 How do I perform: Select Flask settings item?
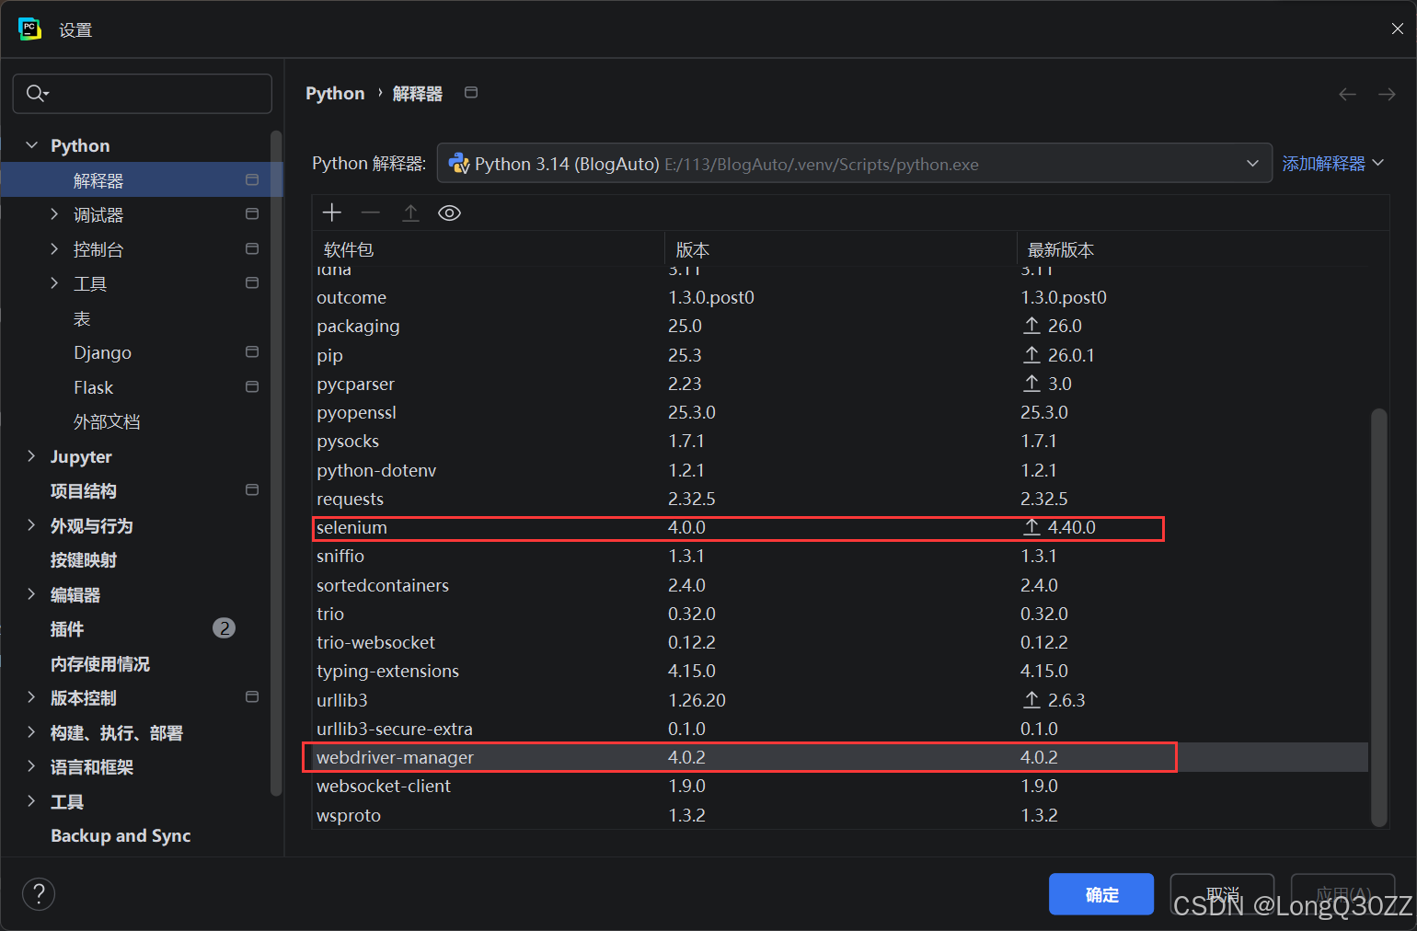click(93, 387)
